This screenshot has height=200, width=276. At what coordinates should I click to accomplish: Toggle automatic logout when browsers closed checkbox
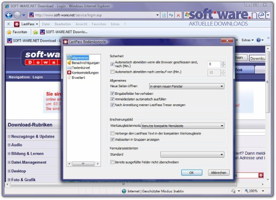112,64
